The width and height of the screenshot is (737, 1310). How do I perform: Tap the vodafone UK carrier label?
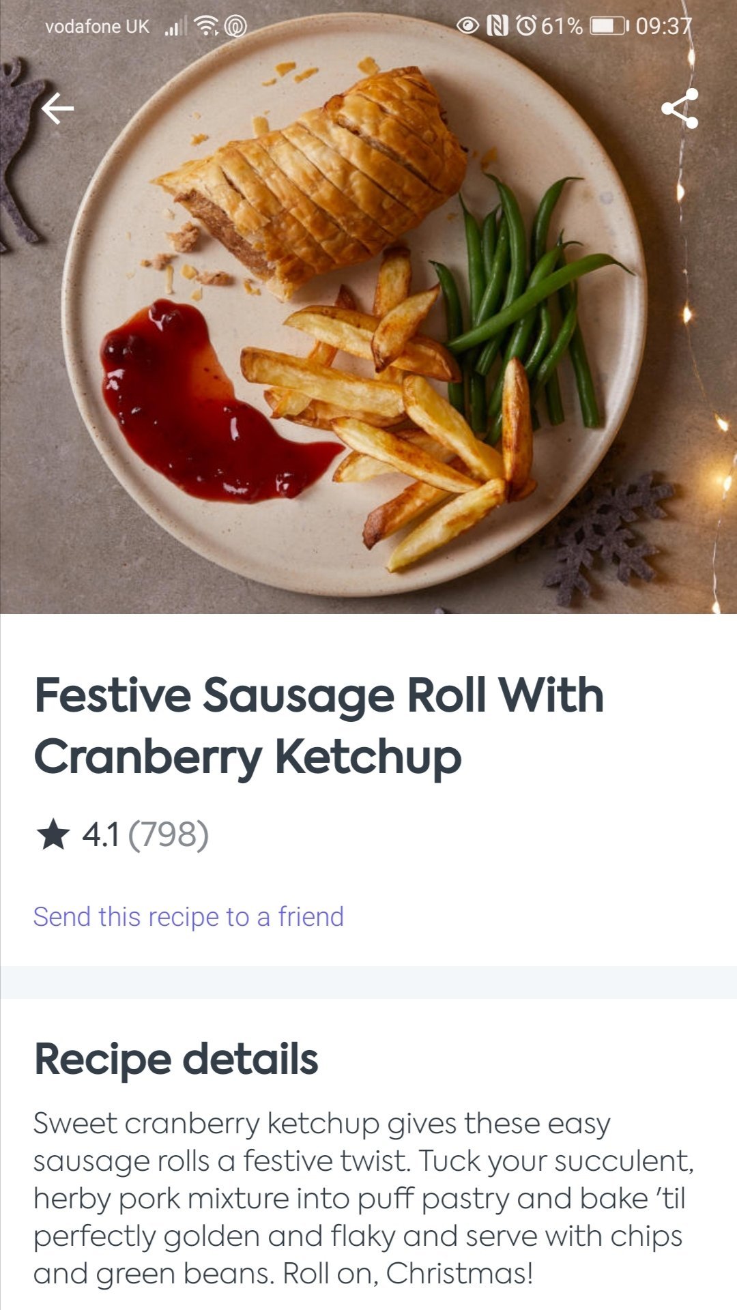coord(97,27)
